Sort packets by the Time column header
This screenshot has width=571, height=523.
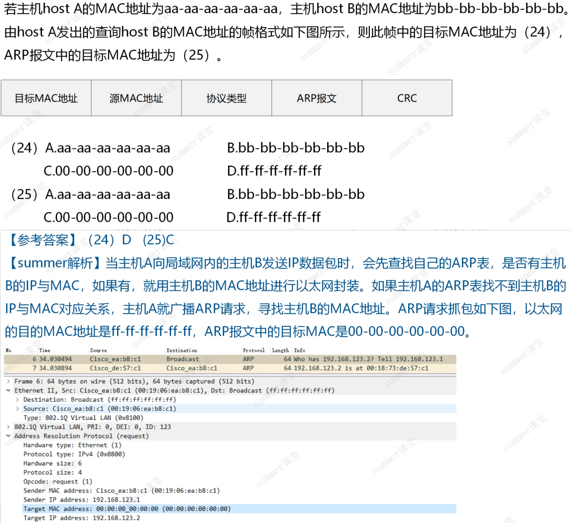point(45,350)
